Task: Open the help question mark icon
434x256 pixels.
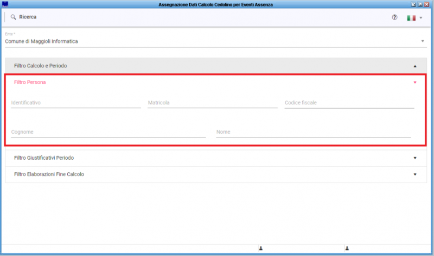Action: tap(394, 17)
